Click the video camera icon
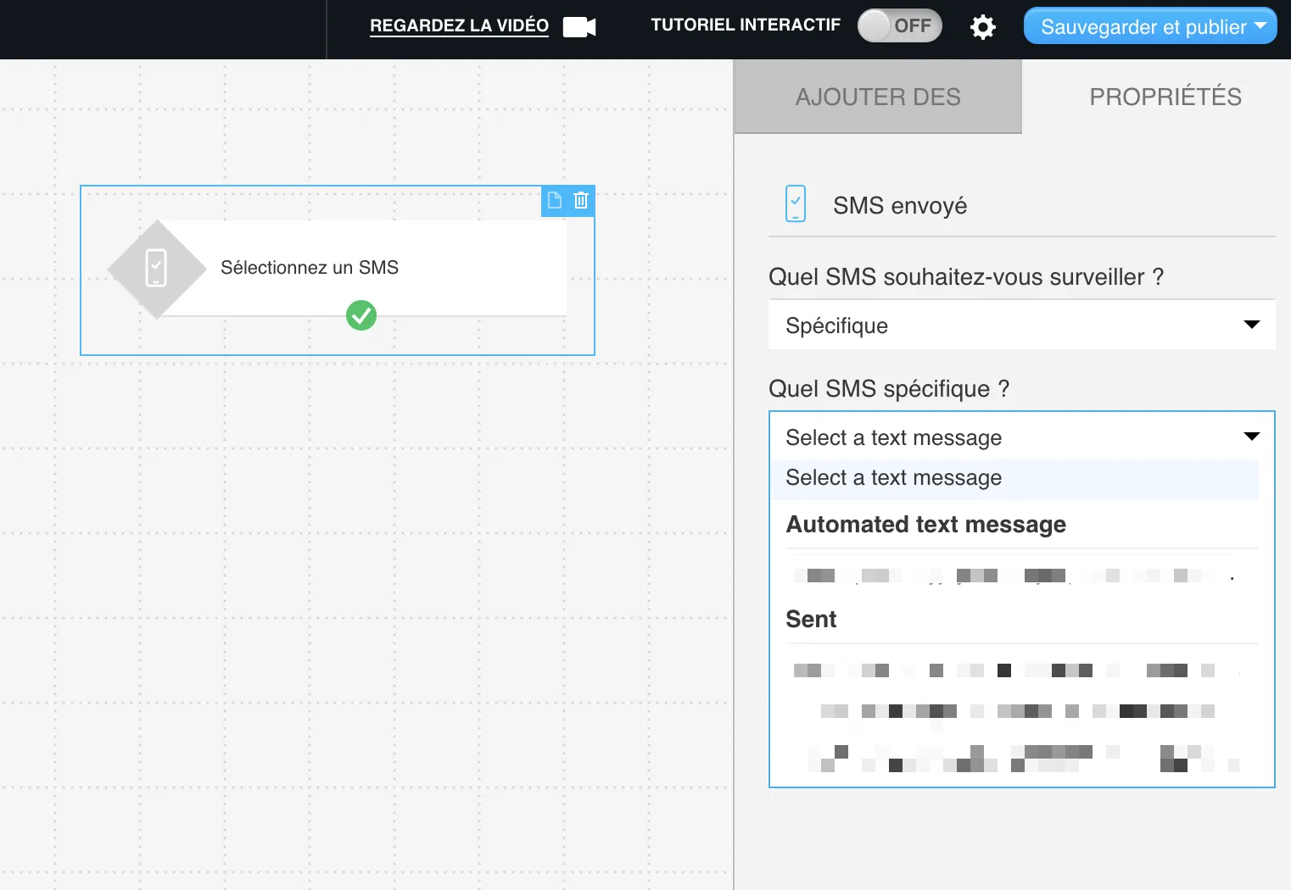 579,27
